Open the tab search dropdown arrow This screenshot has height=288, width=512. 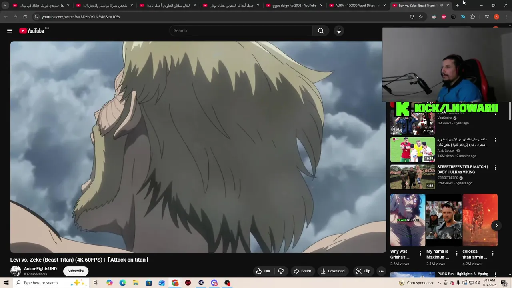click(5, 6)
